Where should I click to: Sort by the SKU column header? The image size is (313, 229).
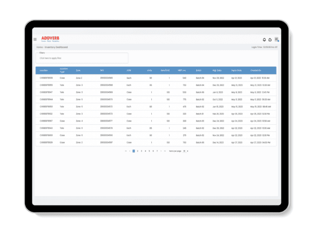[102, 70]
